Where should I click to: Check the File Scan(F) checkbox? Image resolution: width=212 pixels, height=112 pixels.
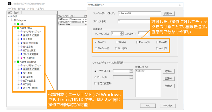(96, 48)
